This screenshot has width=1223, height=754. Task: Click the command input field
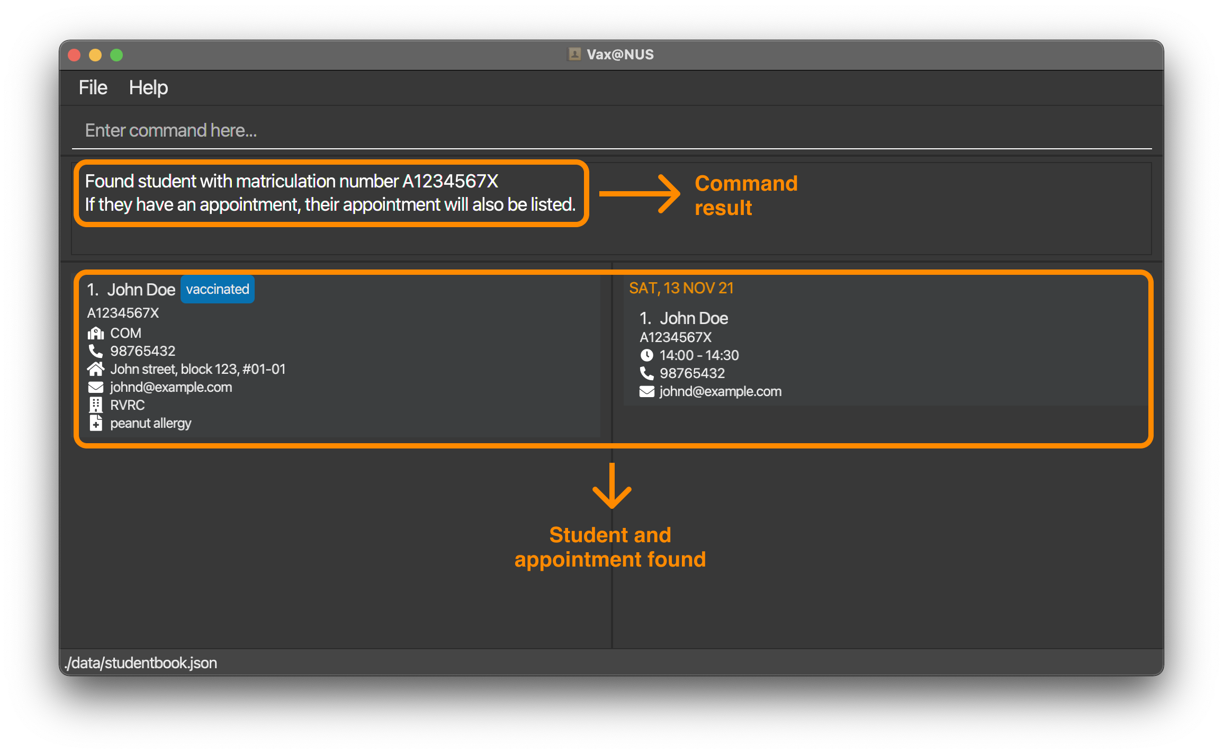click(x=610, y=130)
